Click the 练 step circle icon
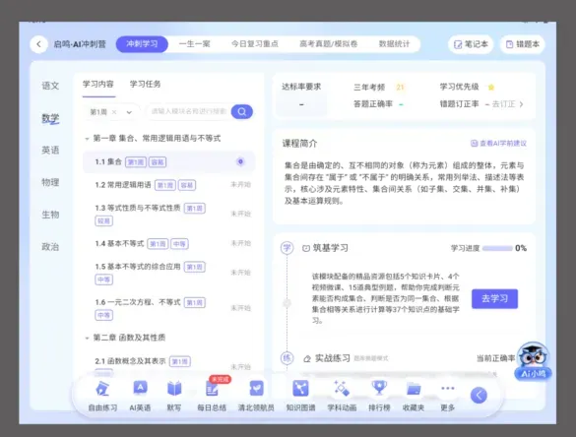 tap(287, 358)
